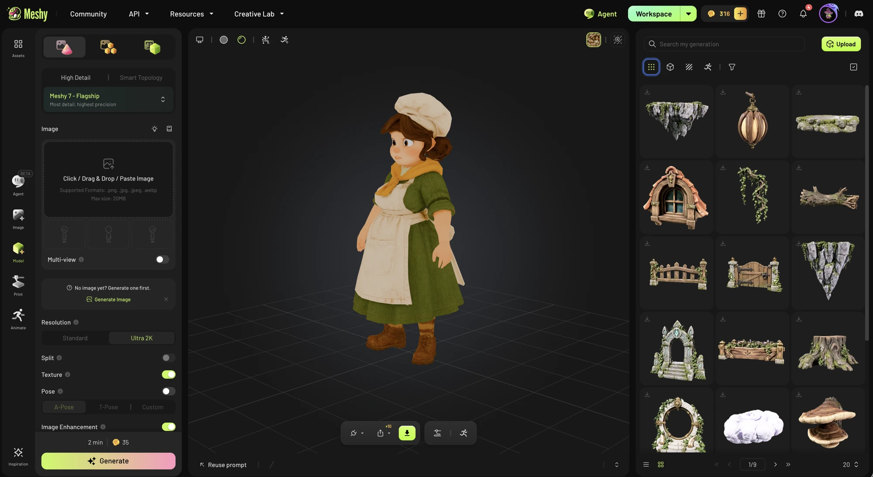The height and width of the screenshot is (477, 873).
Task: Open the funnel filter options
Action: click(x=732, y=67)
